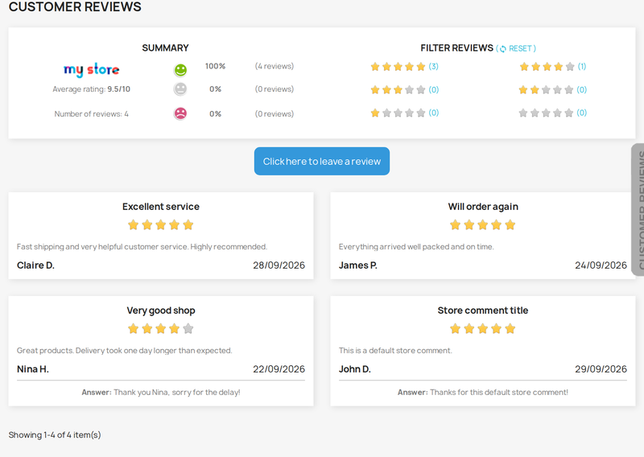
Task: Click the SUMMARY heading
Action: [165, 48]
